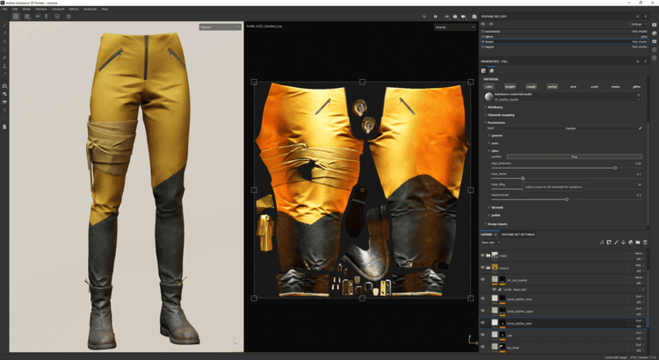Screen dimensions: 659x360
Task: Click the pause rendering icon in top toolbar
Action: pyautogui.click(x=435, y=16)
